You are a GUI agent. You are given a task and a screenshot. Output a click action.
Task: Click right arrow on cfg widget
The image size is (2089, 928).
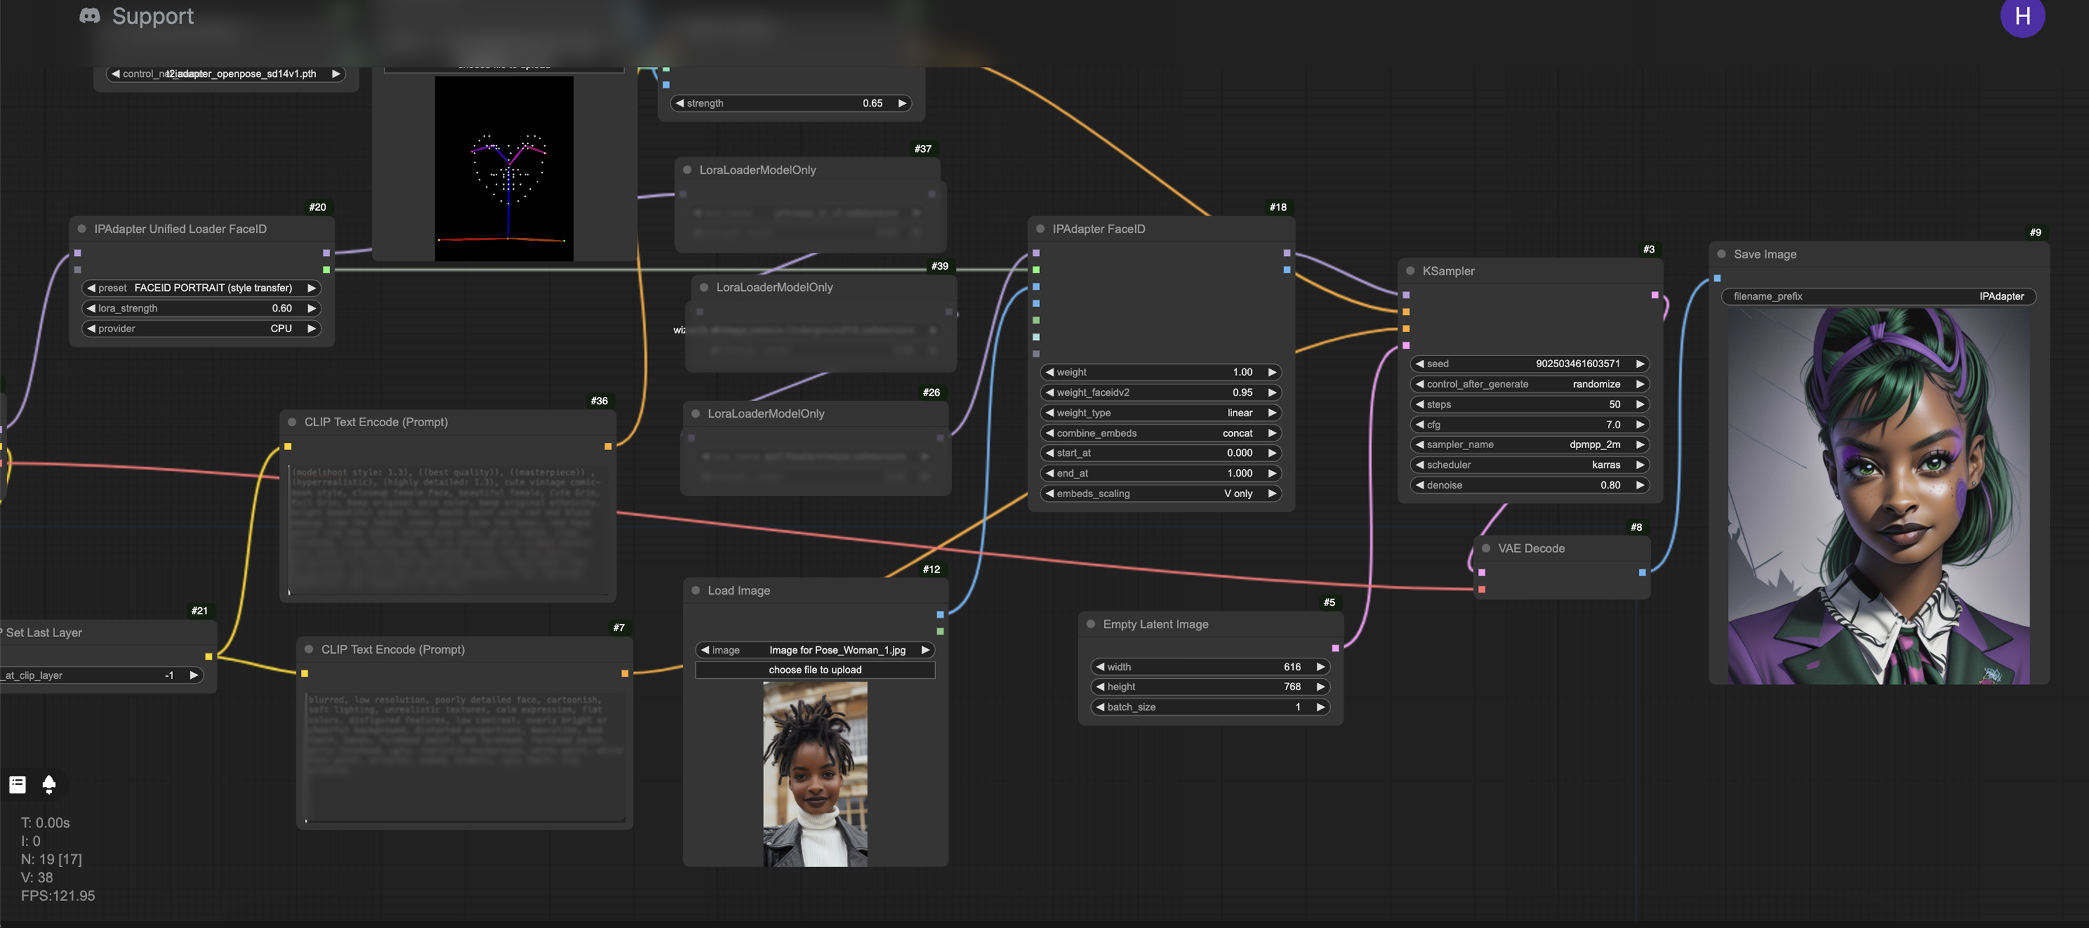tap(1640, 425)
